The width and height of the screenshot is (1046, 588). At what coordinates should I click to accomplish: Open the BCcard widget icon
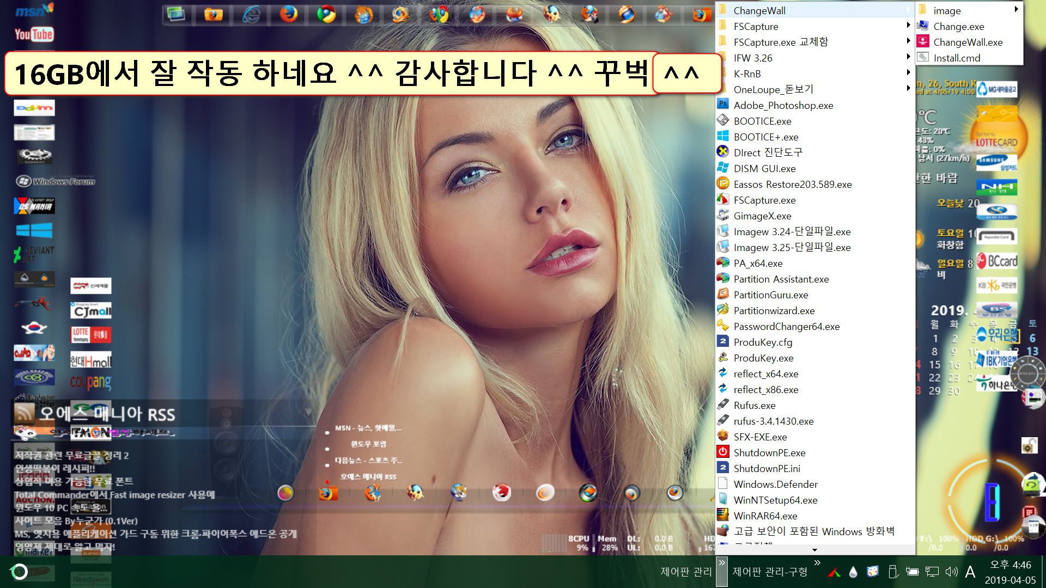coord(997,261)
